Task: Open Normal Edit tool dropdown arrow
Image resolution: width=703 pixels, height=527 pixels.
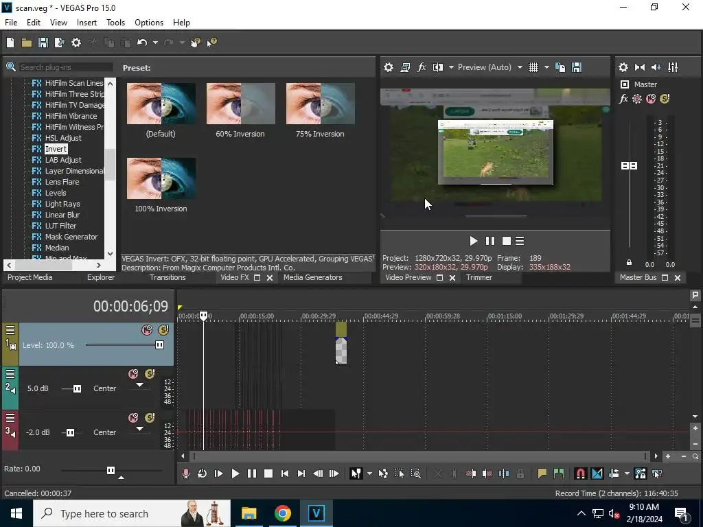Action: point(369,473)
